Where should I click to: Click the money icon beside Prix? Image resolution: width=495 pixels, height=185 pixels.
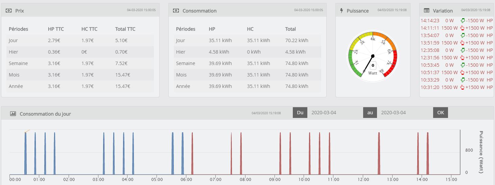click(x=9, y=11)
